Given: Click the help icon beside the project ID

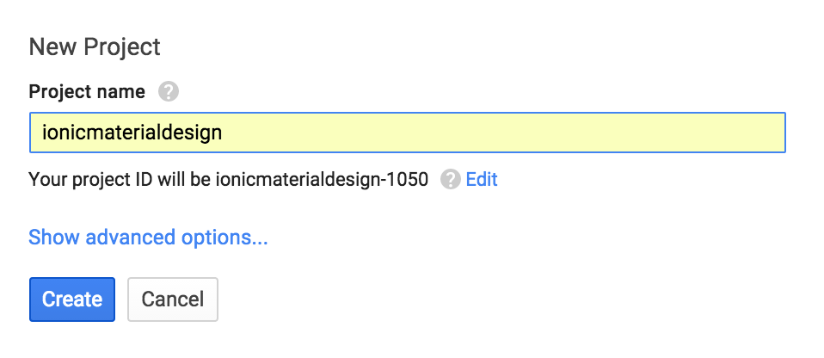Looking at the screenshot, I should point(450,179).
